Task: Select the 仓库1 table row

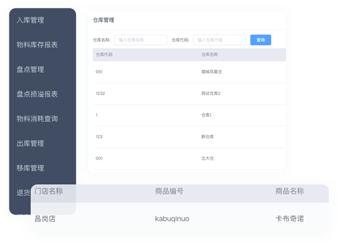Action: [189, 115]
